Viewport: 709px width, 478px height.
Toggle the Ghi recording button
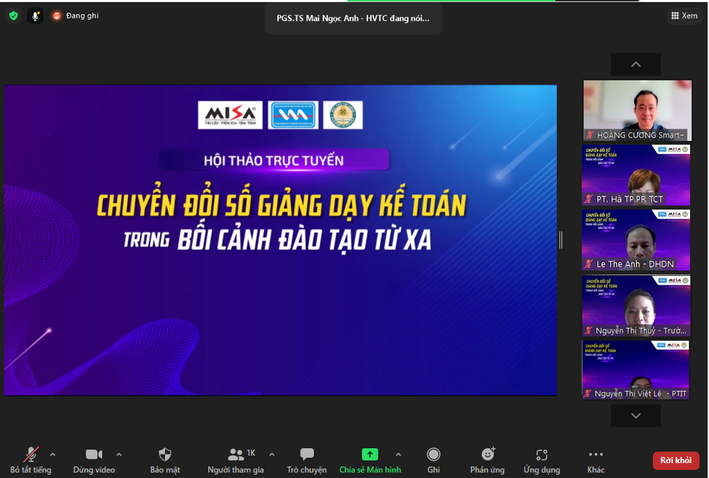[x=434, y=460]
